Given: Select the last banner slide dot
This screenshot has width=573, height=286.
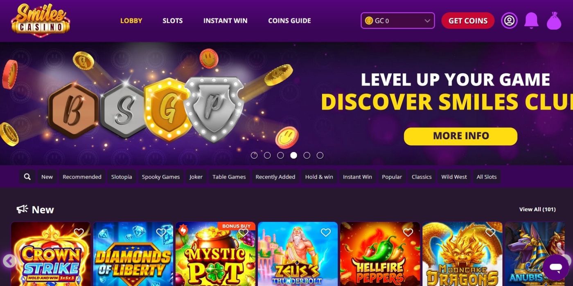Looking at the screenshot, I should tap(320, 155).
